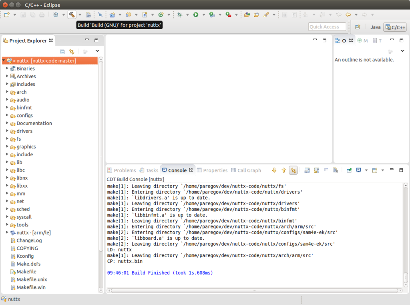Screen dimensions: 410x305
Task: Click the Build All binary icon
Action: click(x=88, y=15)
